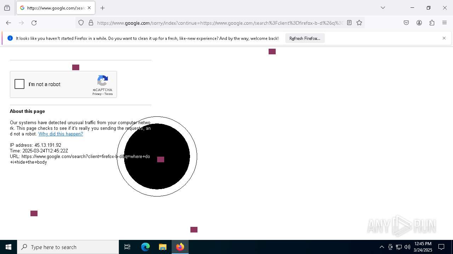Click the tray meet now icon
This screenshot has width=453, height=254.
(x=390, y=247)
